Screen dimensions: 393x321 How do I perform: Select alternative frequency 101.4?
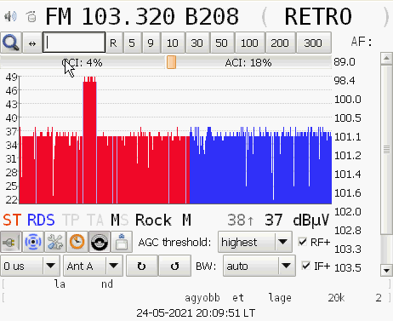click(x=348, y=175)
